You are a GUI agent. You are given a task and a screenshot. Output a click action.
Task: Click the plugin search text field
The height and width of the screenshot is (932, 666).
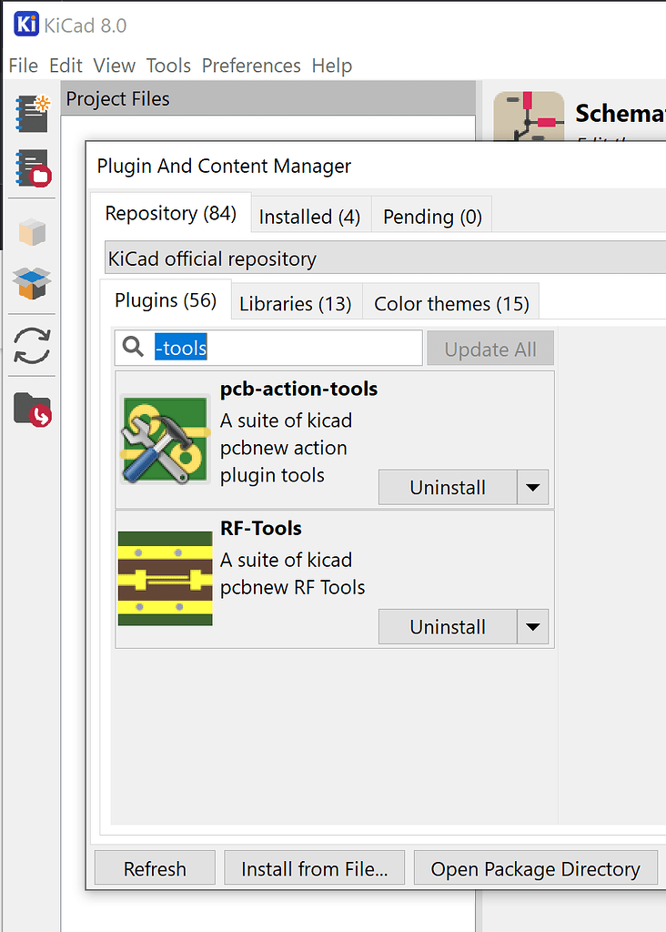click(x=268, y=348)
